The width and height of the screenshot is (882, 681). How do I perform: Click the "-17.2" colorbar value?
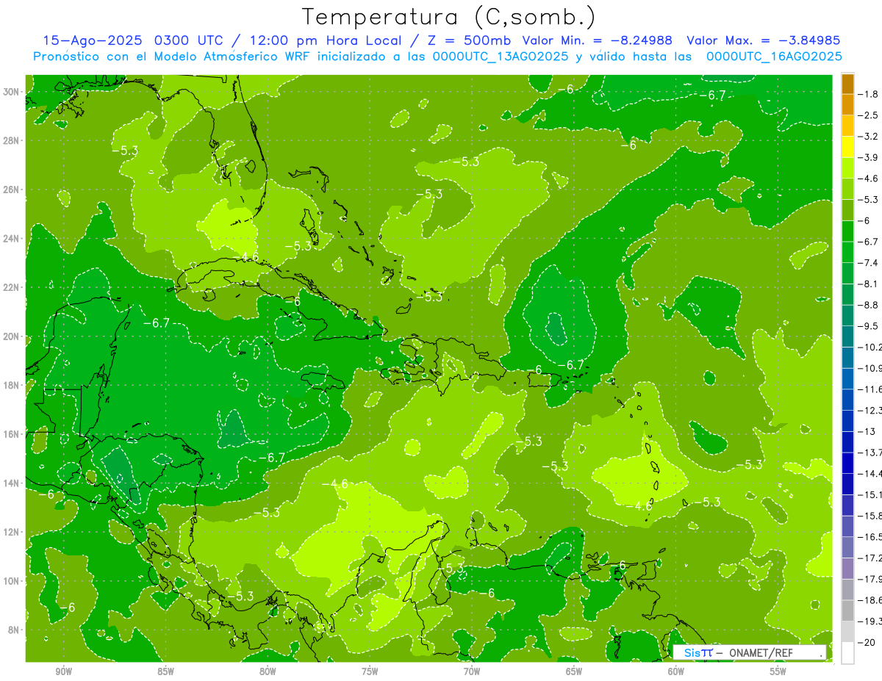pyautogui.click(x=870, y=558)
